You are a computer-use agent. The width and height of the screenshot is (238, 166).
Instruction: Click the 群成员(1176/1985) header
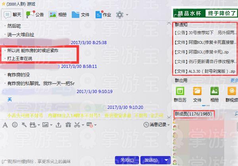[193, 114]
